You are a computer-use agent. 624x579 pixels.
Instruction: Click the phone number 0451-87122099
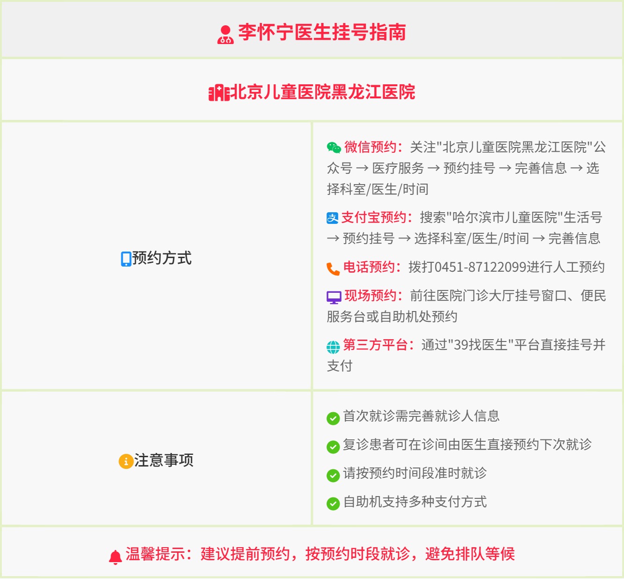pos(481,267)
